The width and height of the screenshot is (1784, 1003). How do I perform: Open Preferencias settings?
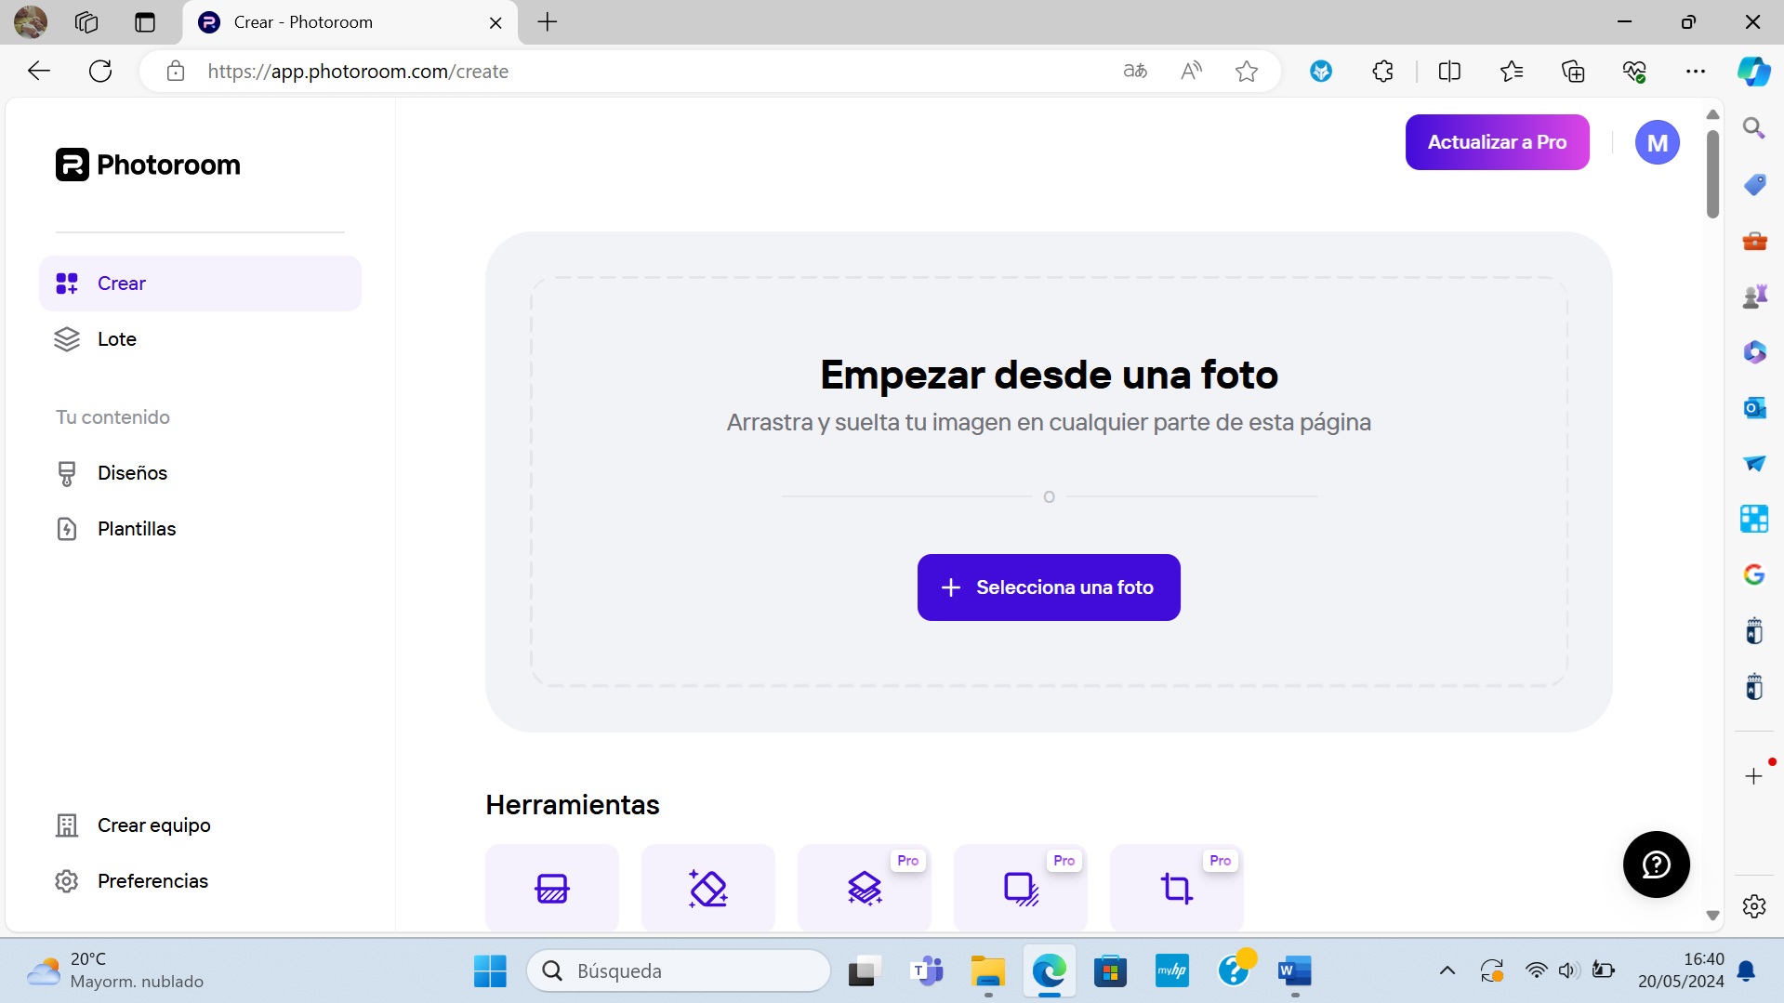click(x=152, y=880)
